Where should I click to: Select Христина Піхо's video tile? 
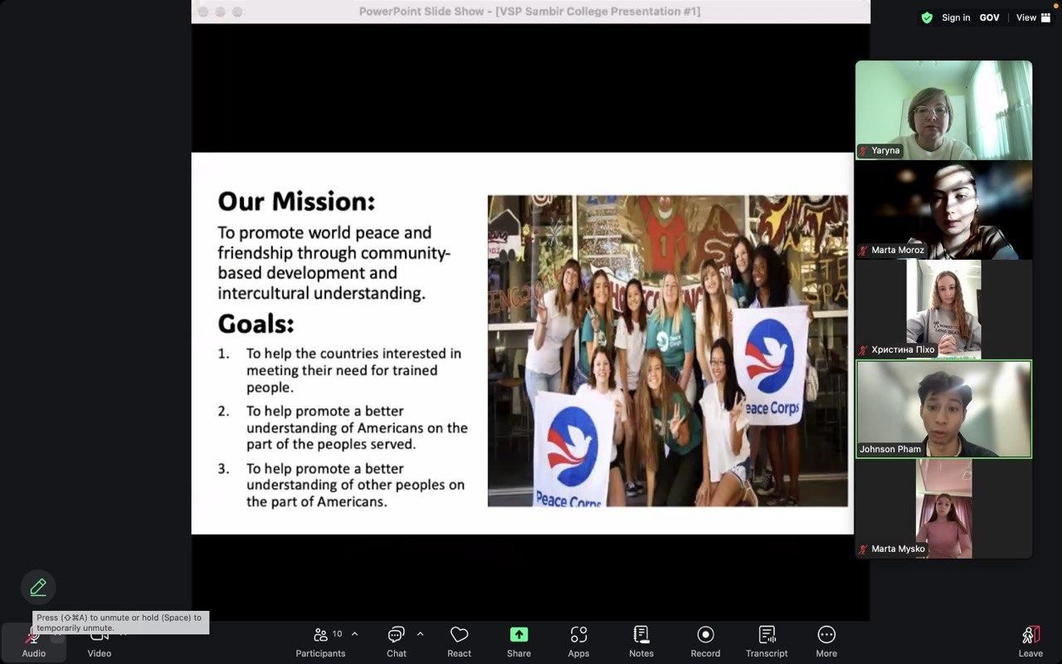[944, 310]
